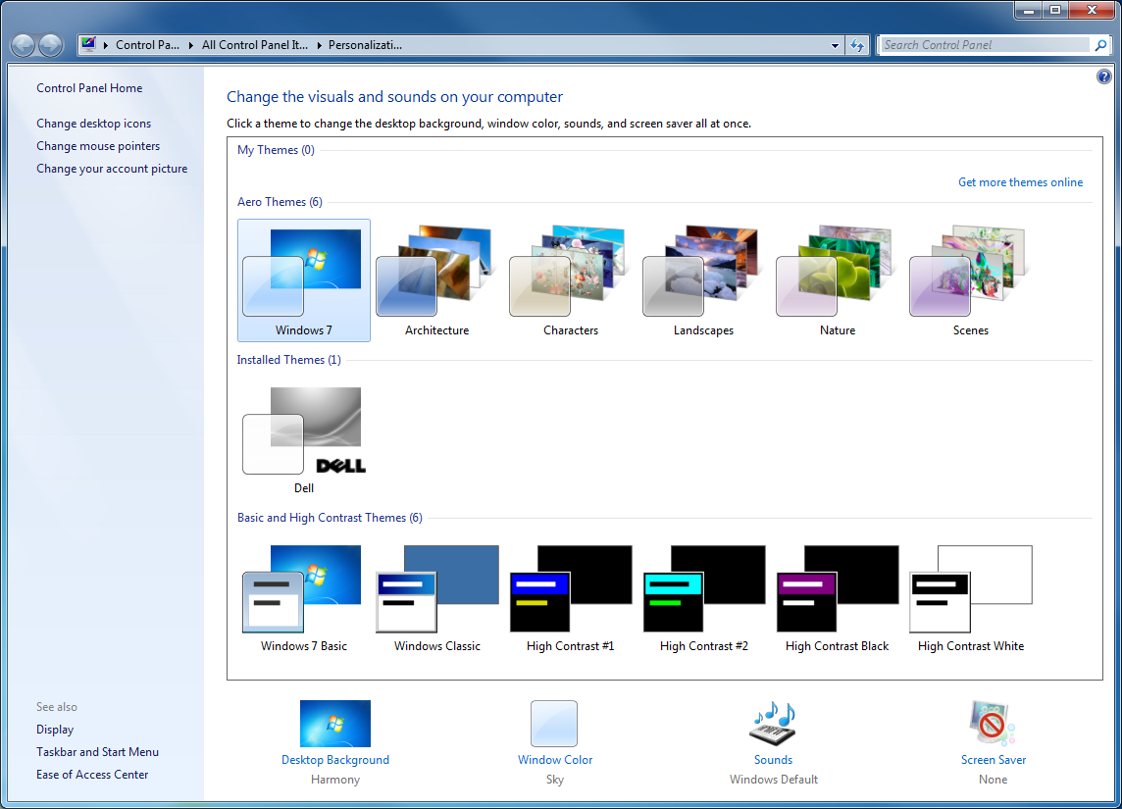Click the Refresh button in address bar

point(857,45)
